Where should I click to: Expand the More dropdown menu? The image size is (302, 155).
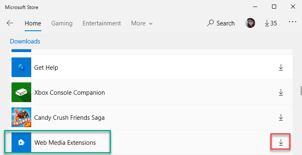coord(142,23)
